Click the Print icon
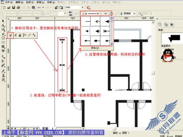Viewport: 183px width, 137px height. (18, 8)
